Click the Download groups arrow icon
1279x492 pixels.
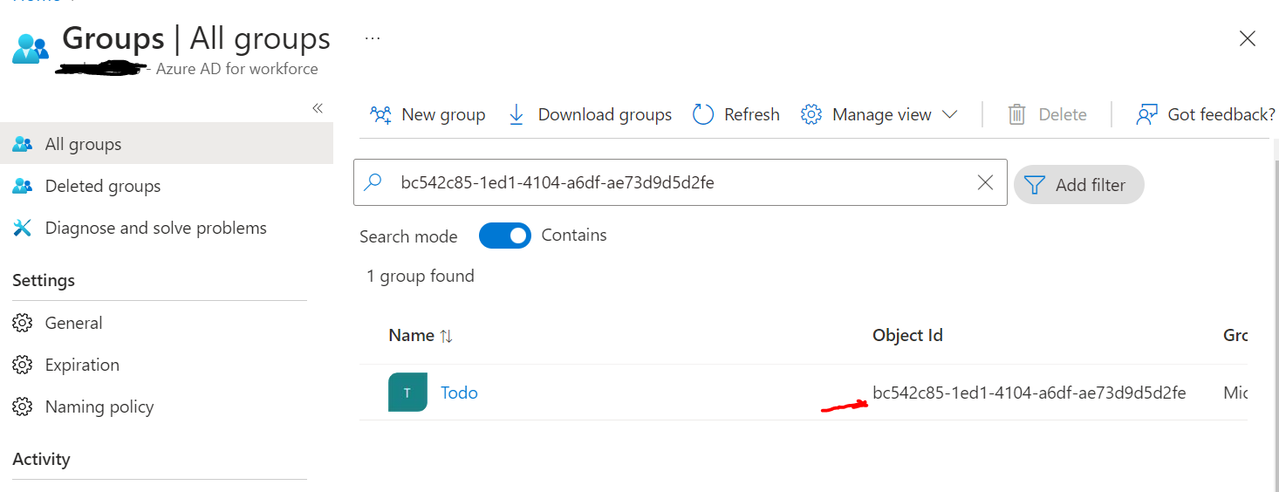[x=516, y=115]
